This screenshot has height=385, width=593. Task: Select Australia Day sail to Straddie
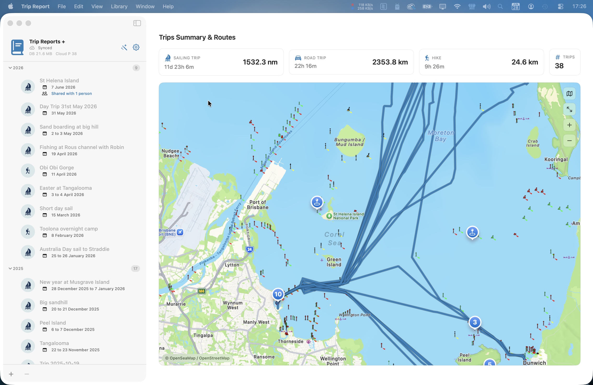(x=75, y=252)
